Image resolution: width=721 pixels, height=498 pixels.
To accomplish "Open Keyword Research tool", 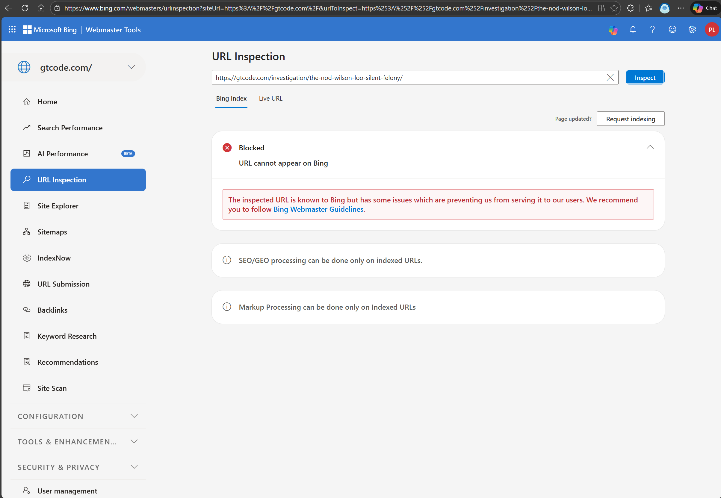I will point(67,336).
